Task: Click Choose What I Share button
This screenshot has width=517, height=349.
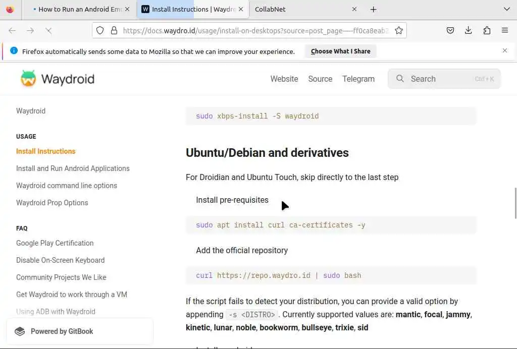Action: [341, 51]
